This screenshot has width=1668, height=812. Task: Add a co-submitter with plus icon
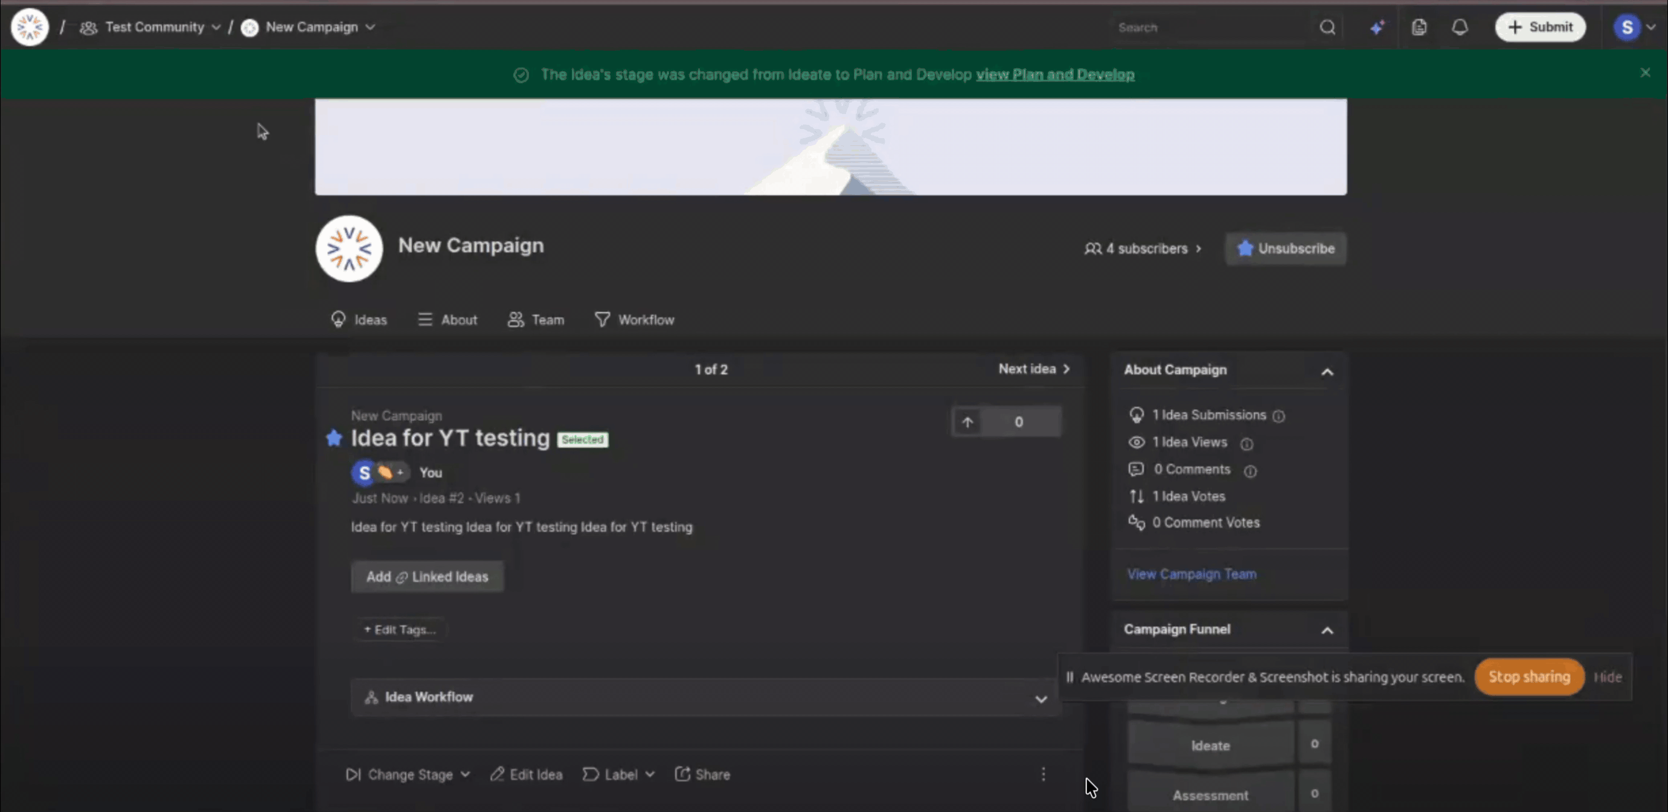pyautogui.click(x=401, y=472)
